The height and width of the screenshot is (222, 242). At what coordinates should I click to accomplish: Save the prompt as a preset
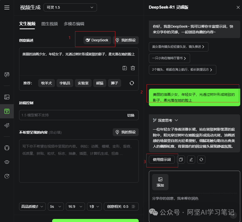[124, 68]
